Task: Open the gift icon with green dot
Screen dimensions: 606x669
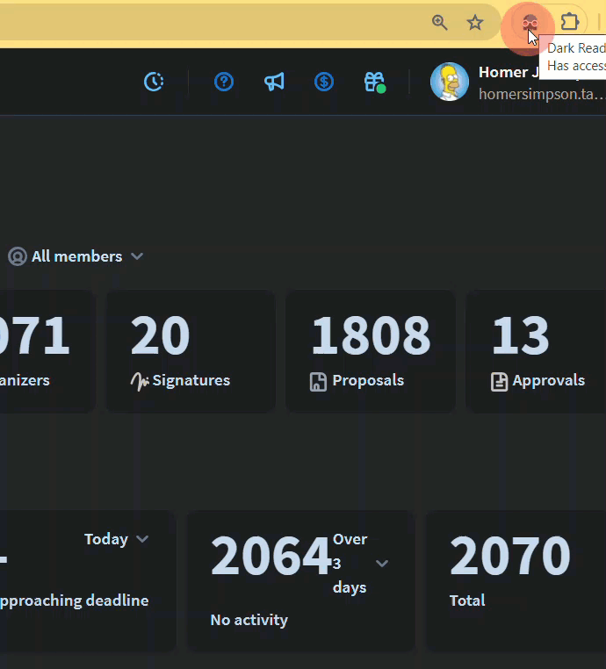Action: tap(374, 82)
